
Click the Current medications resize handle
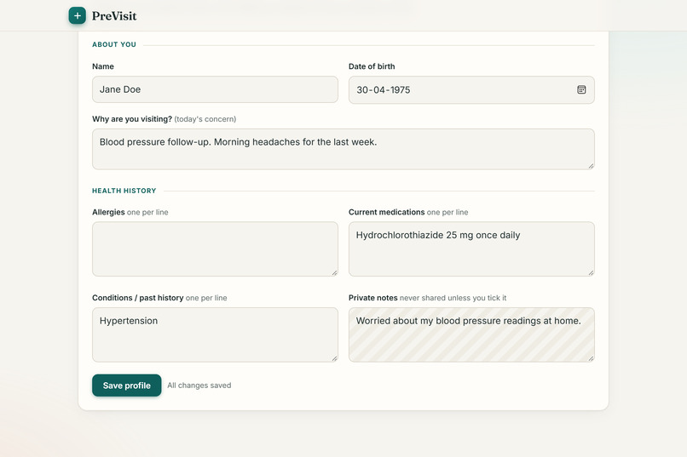591,272
